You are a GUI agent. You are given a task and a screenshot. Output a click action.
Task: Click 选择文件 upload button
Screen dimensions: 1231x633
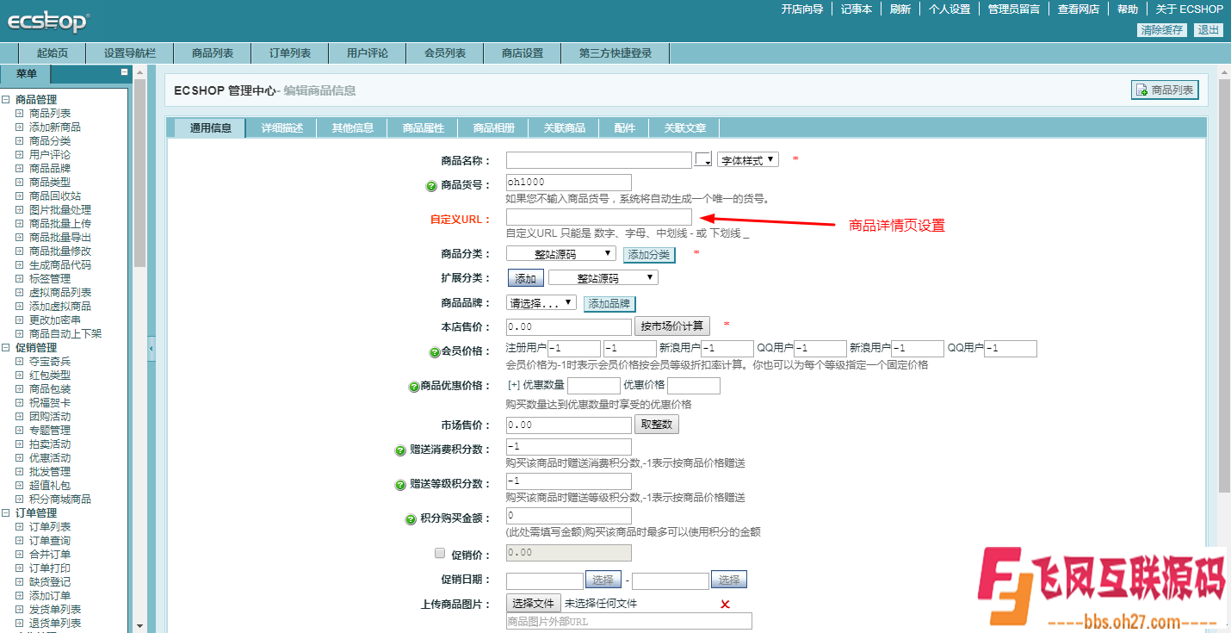[534, 603]
